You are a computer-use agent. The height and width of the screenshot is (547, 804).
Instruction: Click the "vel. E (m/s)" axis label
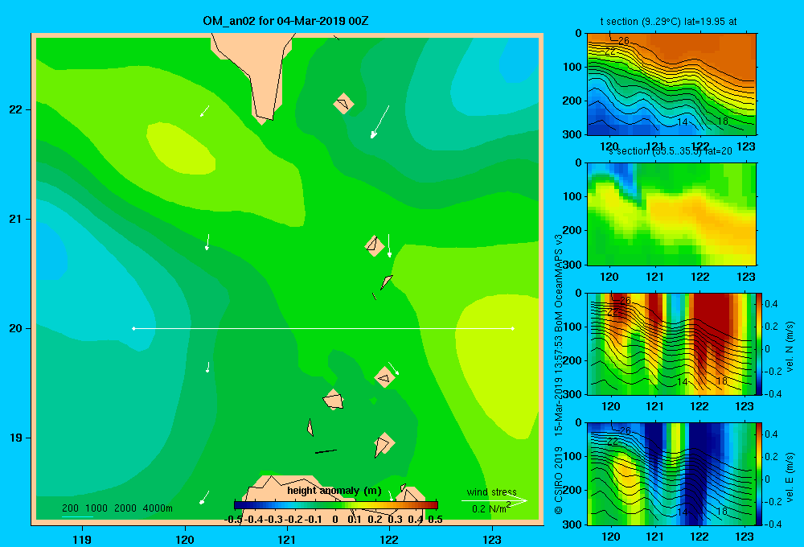pyautogui.click(x=790, y=476)
